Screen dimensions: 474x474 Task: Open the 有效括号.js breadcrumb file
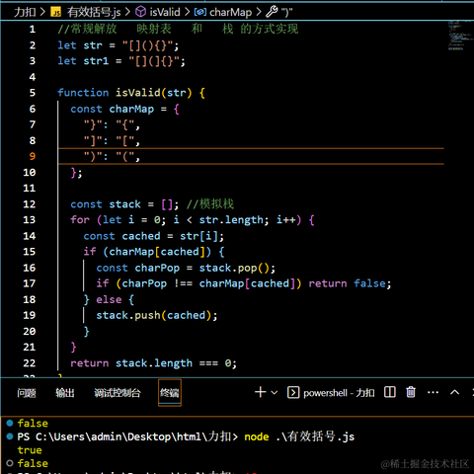click(x=94, y=12)
